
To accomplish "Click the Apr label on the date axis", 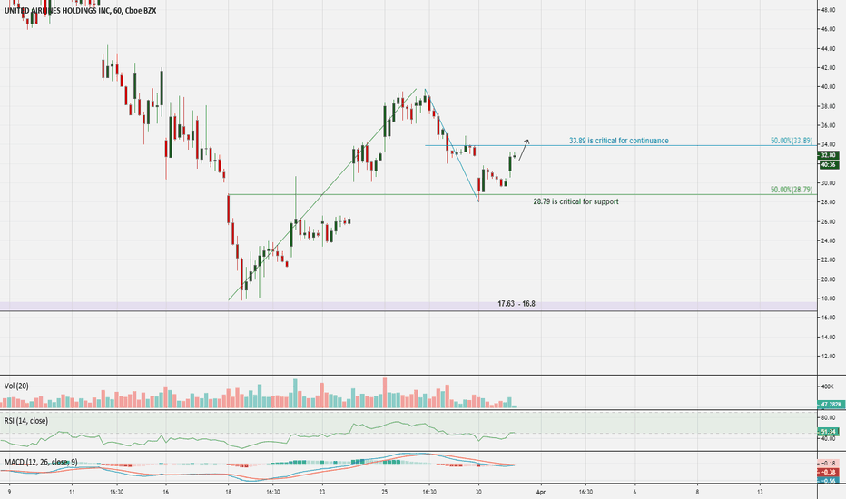I will (541, 492).
